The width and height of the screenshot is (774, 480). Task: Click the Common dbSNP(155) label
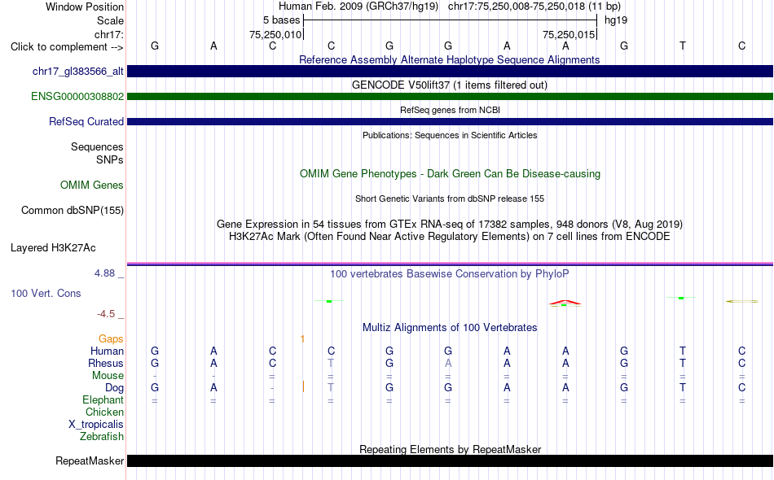tap(73, 210)
